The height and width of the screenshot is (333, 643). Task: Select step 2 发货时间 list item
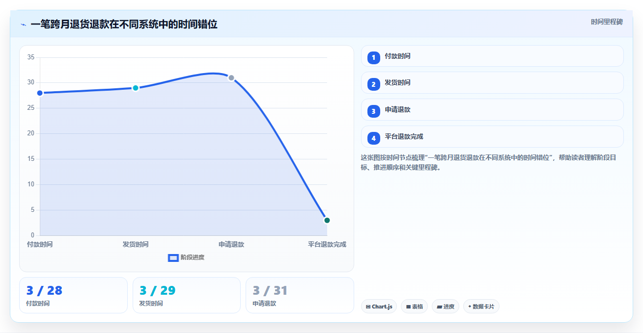(x=492, y=83)
